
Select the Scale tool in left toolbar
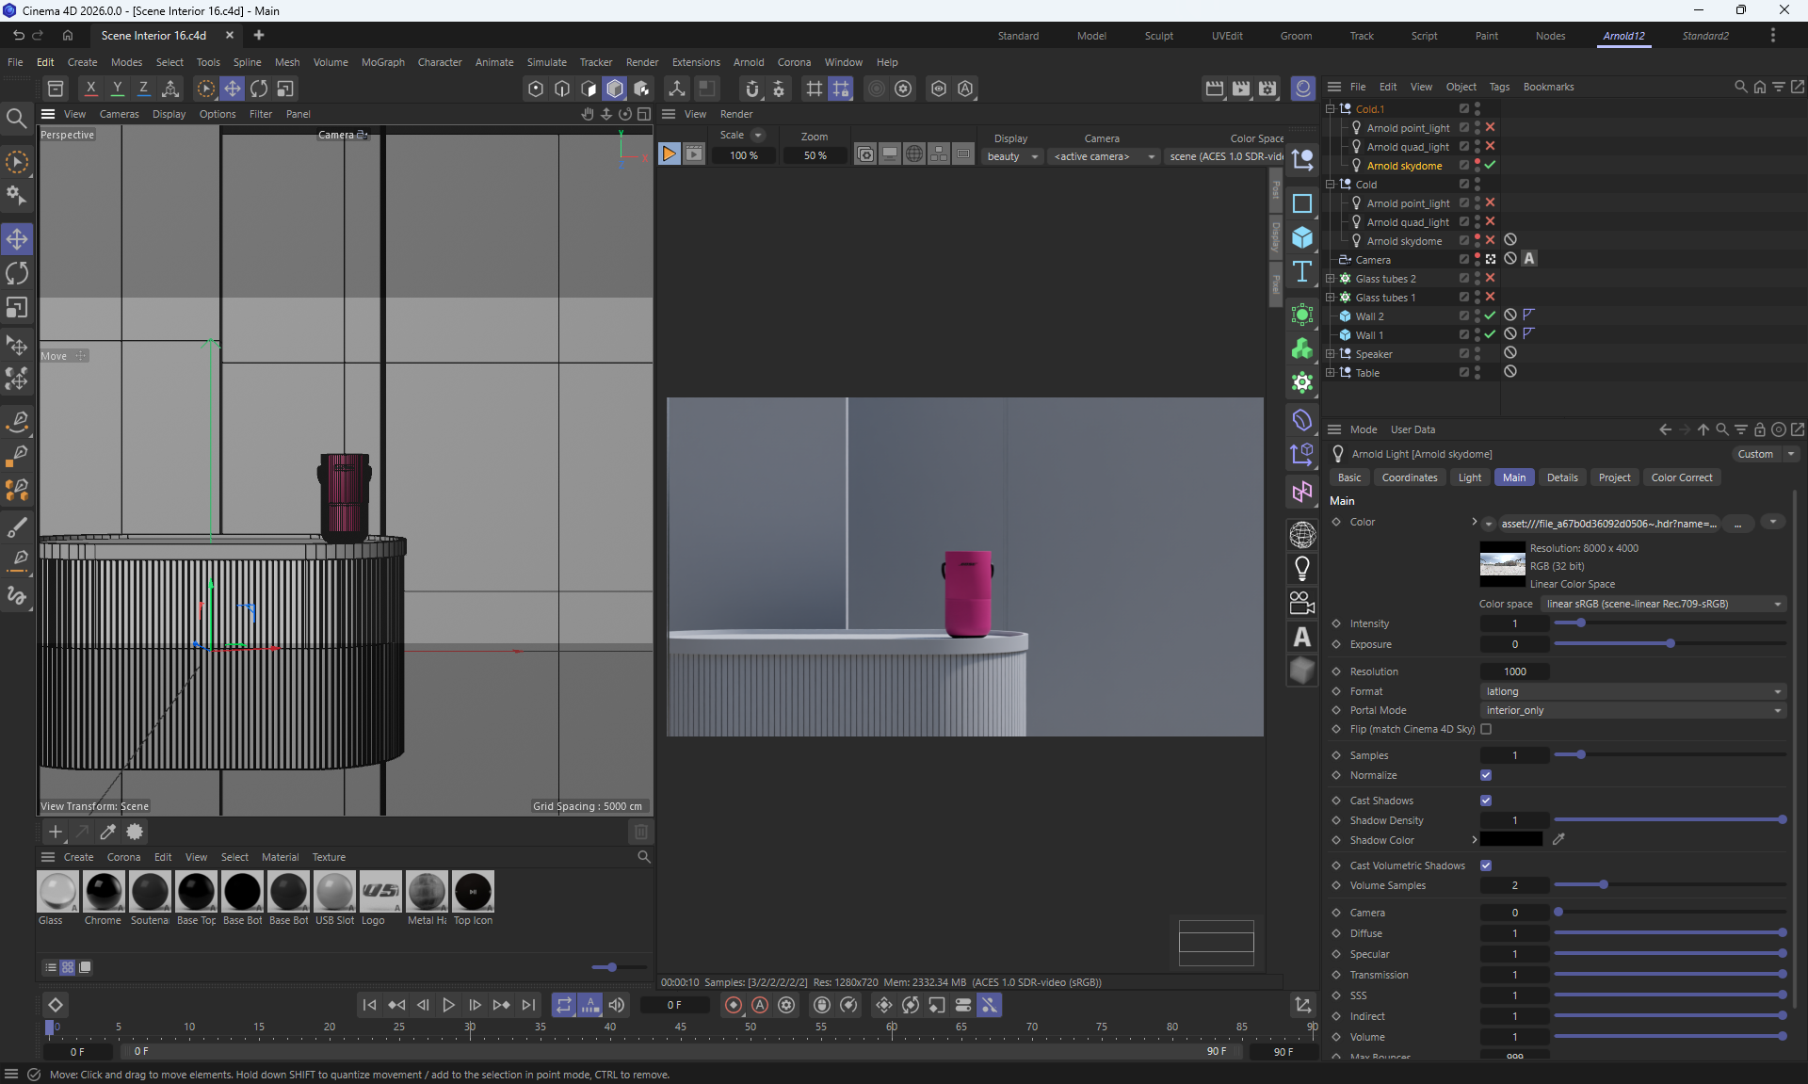click(x=17, y=309)
